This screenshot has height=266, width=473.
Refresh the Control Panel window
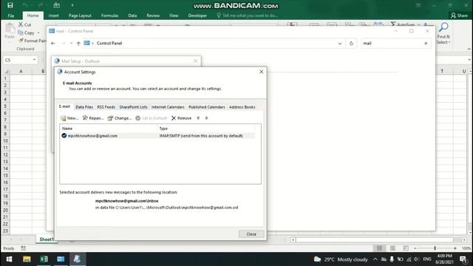click(351, 44)
